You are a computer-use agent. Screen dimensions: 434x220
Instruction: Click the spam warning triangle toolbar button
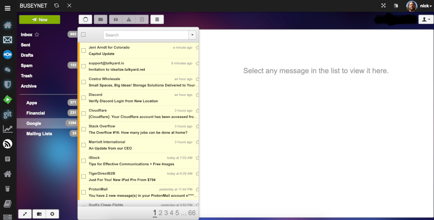coord(129,20)
